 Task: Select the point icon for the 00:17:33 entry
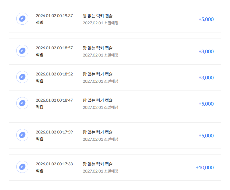[22, 167]
